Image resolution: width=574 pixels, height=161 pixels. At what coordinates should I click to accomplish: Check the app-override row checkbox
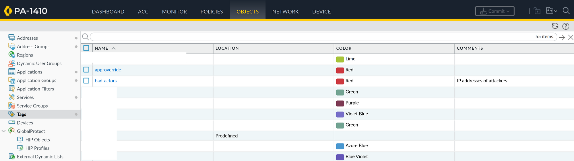click(86, 69)
